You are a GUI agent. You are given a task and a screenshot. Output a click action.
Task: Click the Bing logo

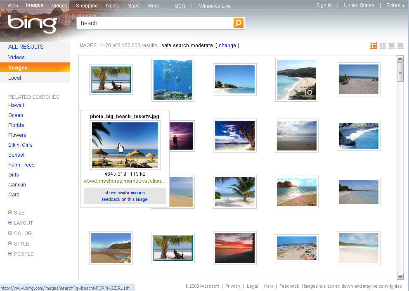pyautogui.click(x=32, y=24)
